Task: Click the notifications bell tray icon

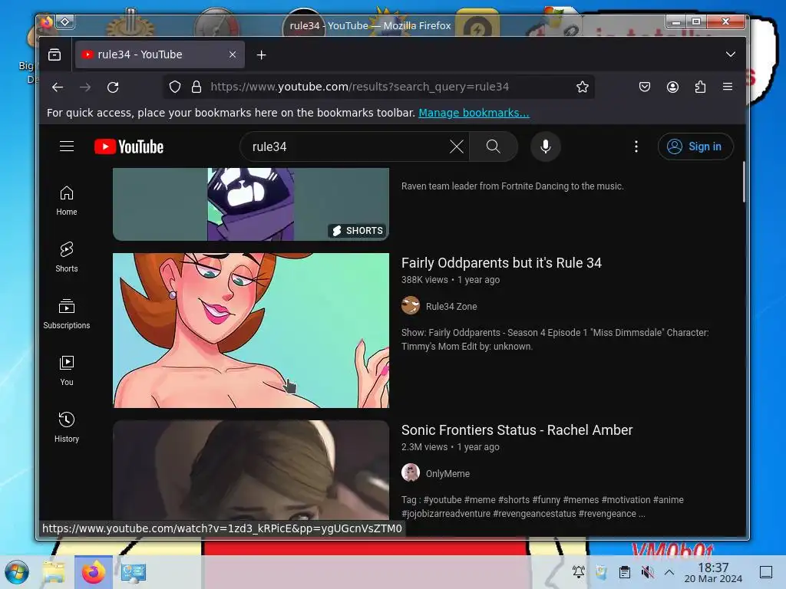Action: pos(579,571)
